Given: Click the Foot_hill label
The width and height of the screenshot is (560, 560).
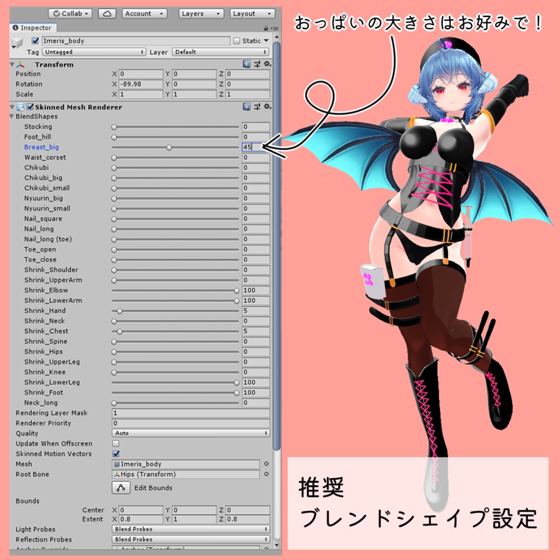Looking at the screenshot, I should coord(38,137).
